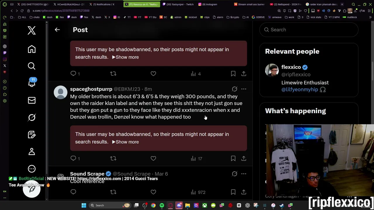Open alarm bookmark folder
The width and height of the screenshot is (374, 210).
point(218,17)
